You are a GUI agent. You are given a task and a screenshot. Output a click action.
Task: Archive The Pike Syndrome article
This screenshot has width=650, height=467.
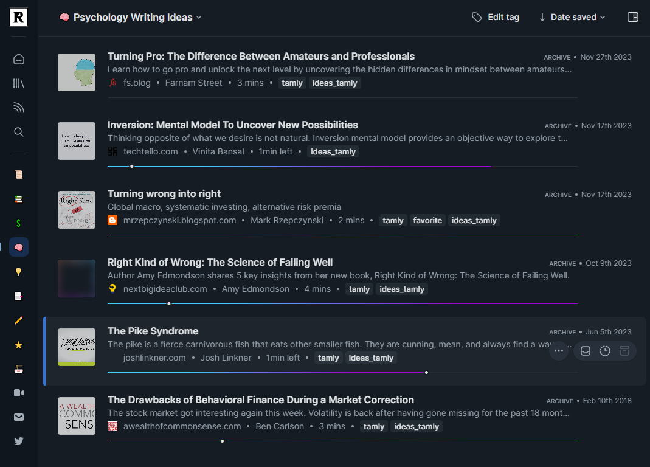click(624, 351)
